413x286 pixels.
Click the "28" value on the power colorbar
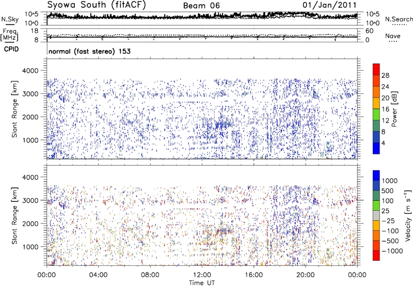[385, 75]
